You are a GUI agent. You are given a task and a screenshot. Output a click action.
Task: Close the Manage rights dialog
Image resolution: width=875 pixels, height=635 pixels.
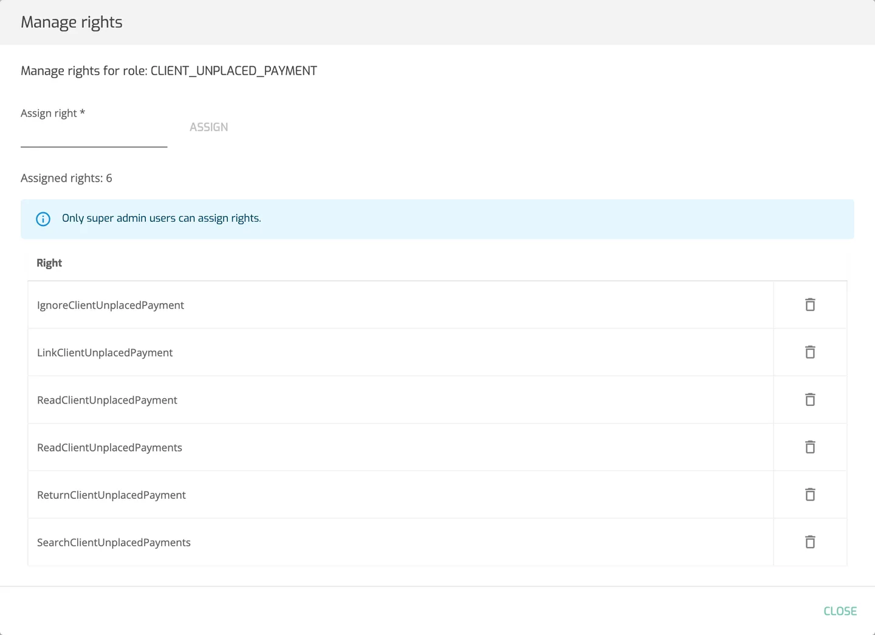tap(840, 611)
